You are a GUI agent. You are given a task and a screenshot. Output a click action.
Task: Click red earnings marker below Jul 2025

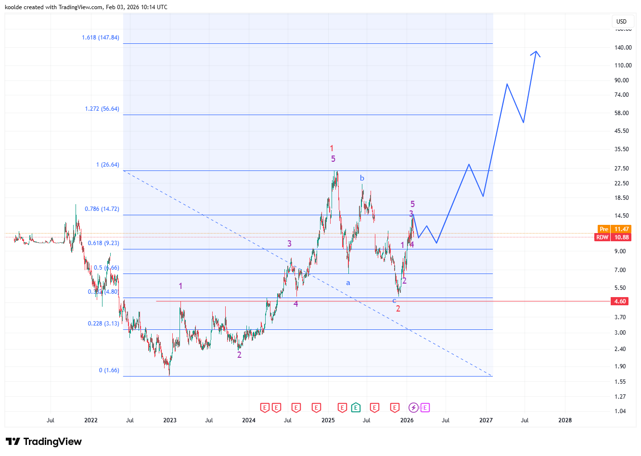pos(374,408)
